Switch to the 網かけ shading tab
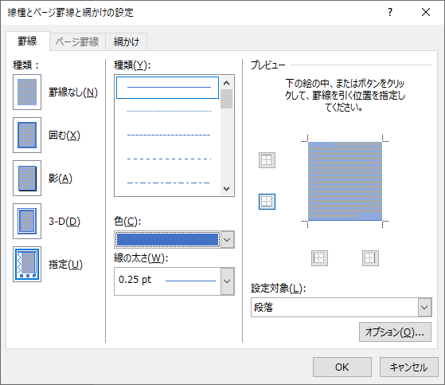The image size is (445, 385). coord(127,41)
